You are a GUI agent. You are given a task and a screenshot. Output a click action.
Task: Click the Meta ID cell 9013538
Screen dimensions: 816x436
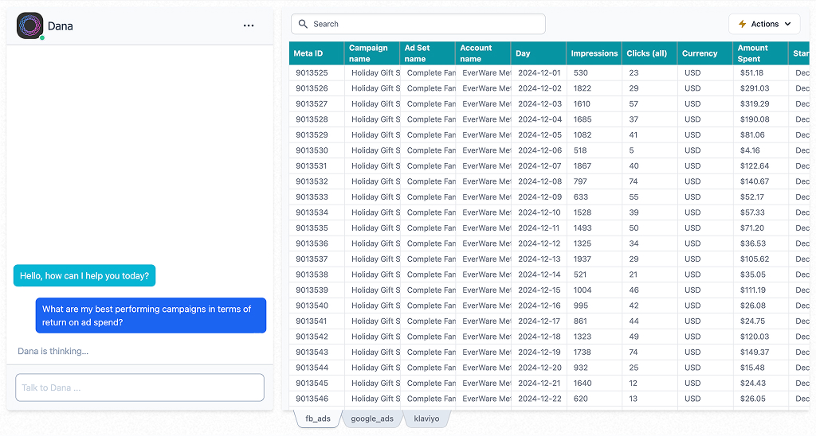click(x=316, y=274)
